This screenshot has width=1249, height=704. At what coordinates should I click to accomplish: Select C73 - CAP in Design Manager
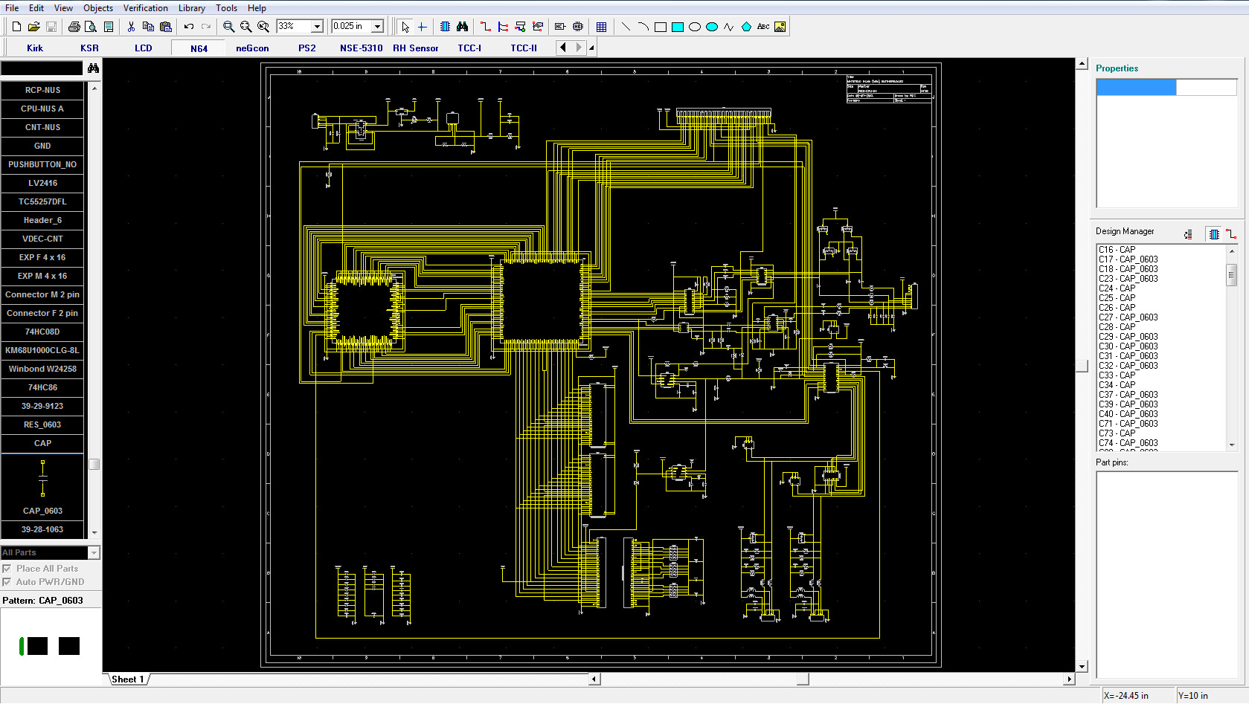[x=1117, y=433]
